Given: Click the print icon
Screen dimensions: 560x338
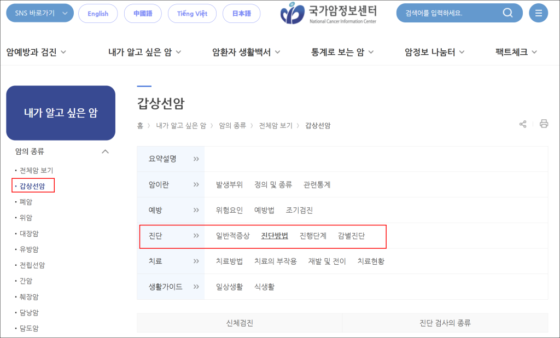Looking at the screenshot, I should (544, 124).
